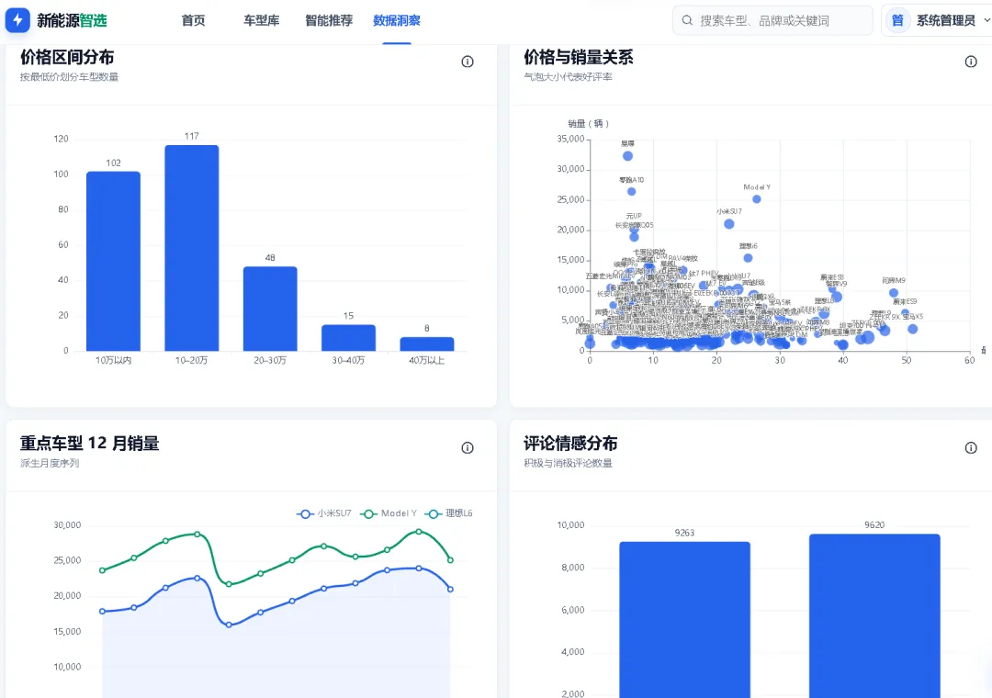
Task: Click the search magnifier icon
Action: pyautogui.click(x=687, y=21)
